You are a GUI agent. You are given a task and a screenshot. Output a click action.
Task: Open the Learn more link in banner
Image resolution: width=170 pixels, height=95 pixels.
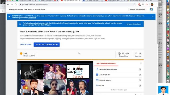click(32, 18)
